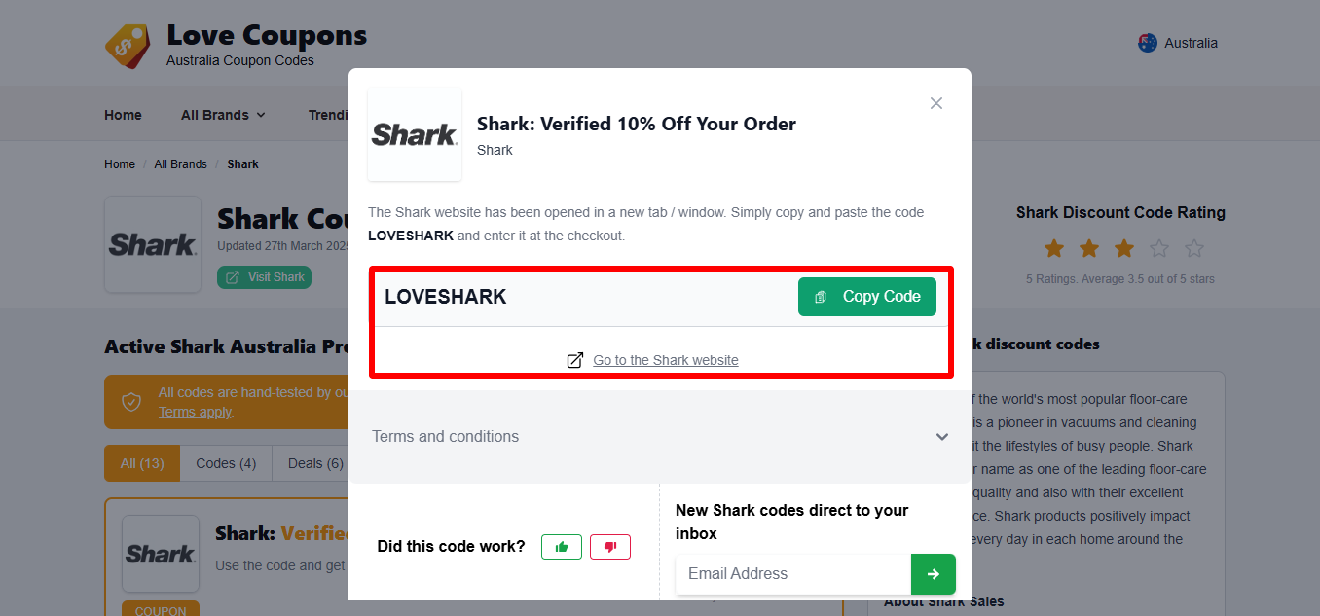
Task: Click the Email Address input field
Action: (x=791, y=574)
